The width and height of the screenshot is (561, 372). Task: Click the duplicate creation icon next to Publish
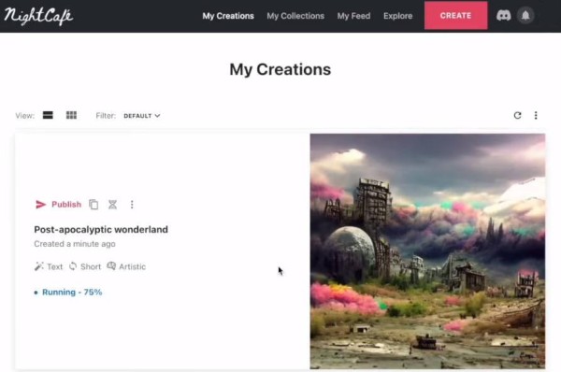[93, 205]
